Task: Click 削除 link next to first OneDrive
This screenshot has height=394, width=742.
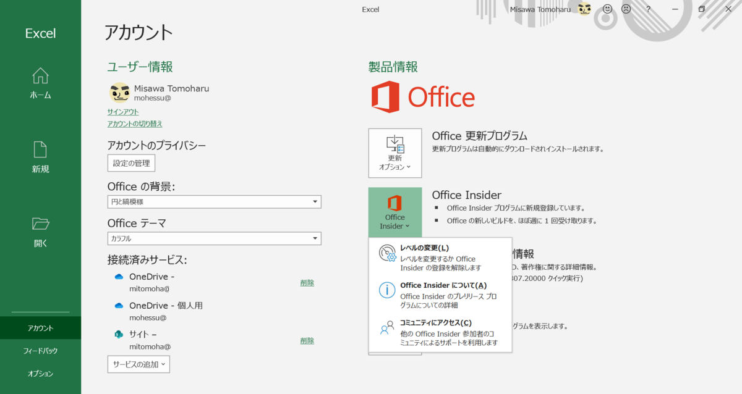Action: tap(307, 283)
